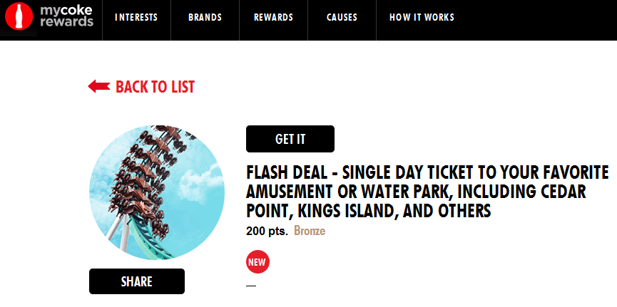Open the Interests menu
617x307 pixels.
click(136, 18)
